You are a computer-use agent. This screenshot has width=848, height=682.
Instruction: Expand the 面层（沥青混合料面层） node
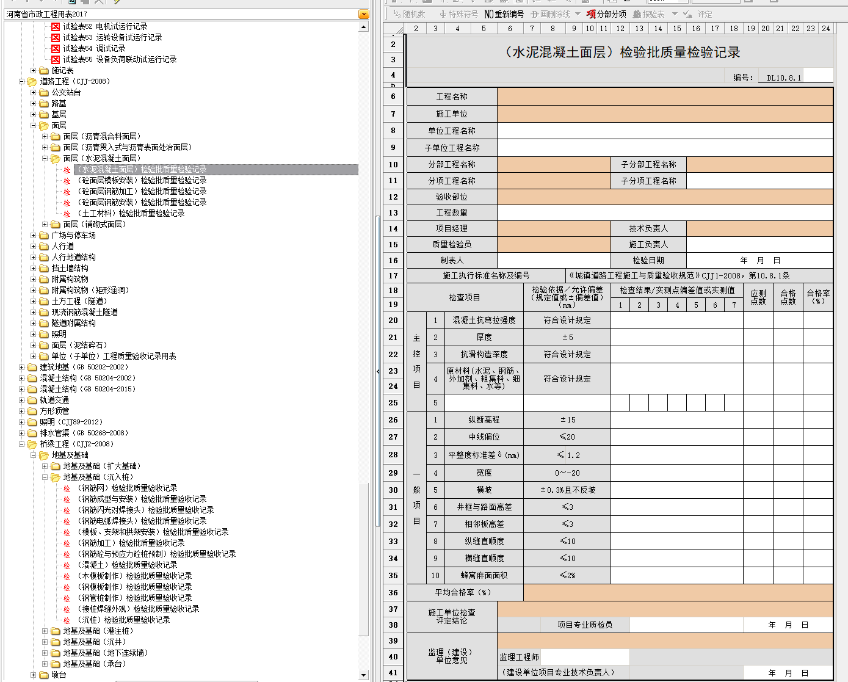[x=45, y=136]
